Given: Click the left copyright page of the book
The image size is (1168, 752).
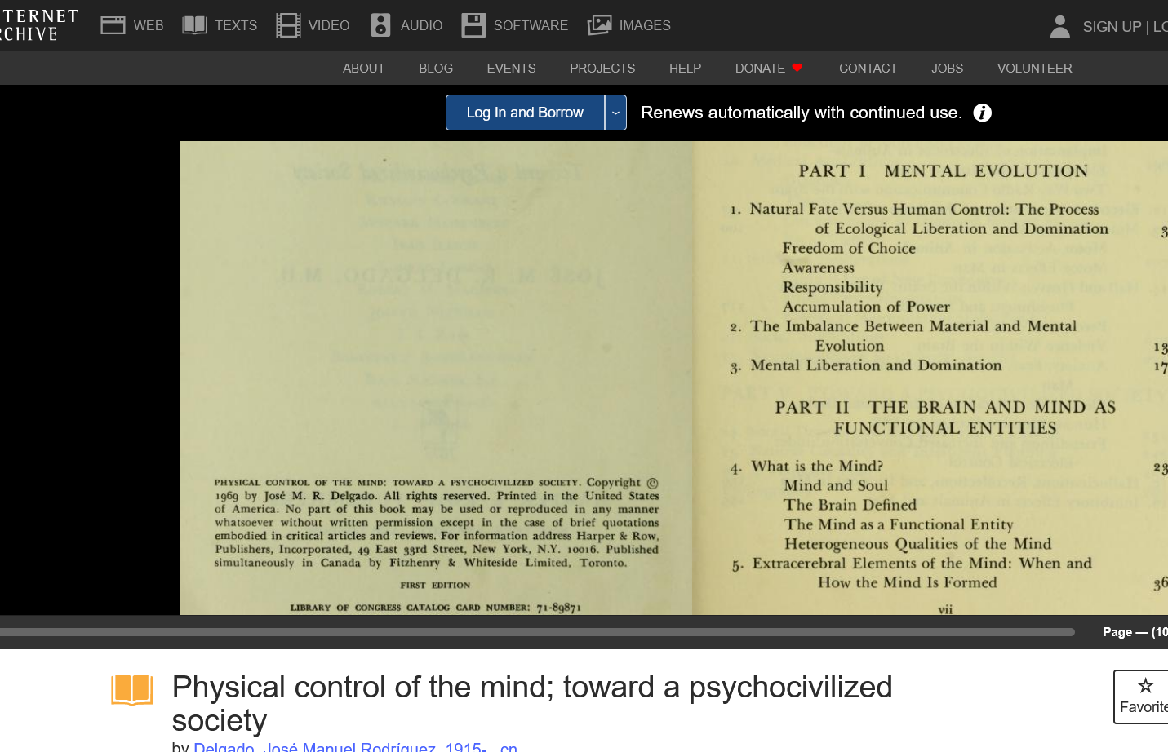Looking at the screenshot, I should pos(436,378).
